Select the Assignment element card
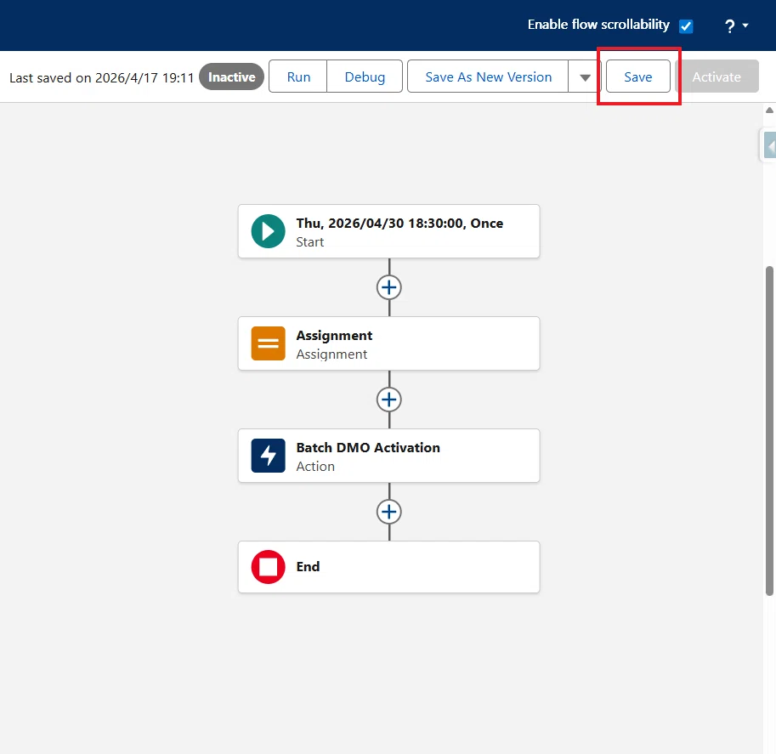 (389, 343)
